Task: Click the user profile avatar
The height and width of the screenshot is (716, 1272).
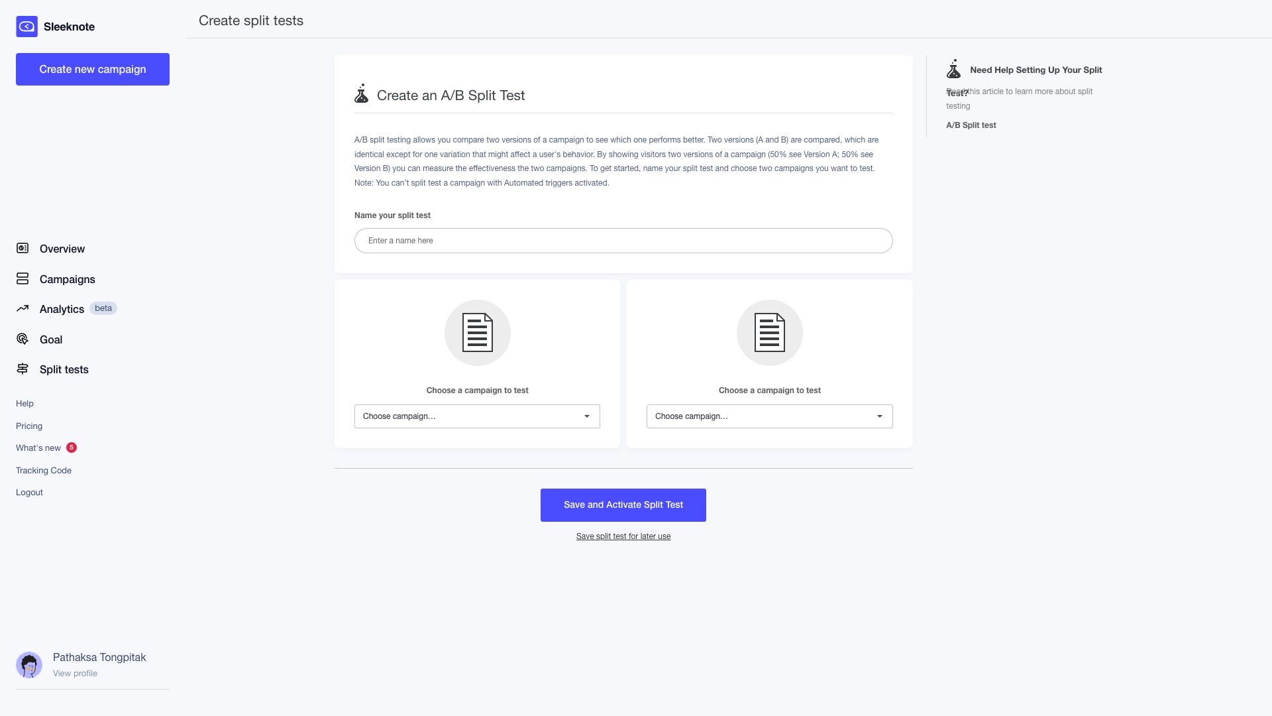Action: click(x=29, y=664)
